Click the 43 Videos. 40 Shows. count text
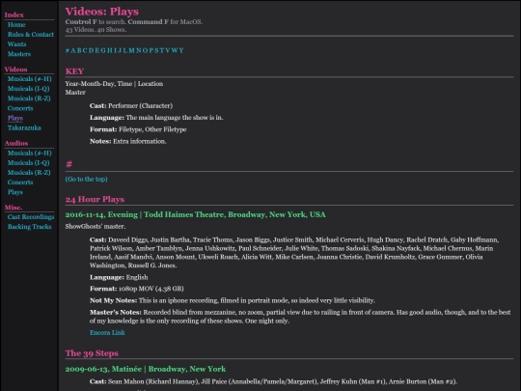Screen dimensions: 521x391 (96, 30)
